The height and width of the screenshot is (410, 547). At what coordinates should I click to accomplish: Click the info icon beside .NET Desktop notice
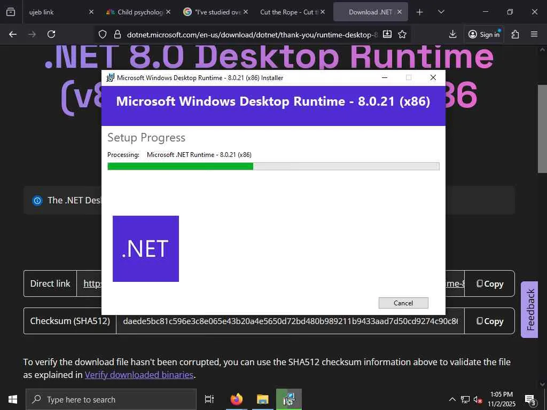point(37,201)
